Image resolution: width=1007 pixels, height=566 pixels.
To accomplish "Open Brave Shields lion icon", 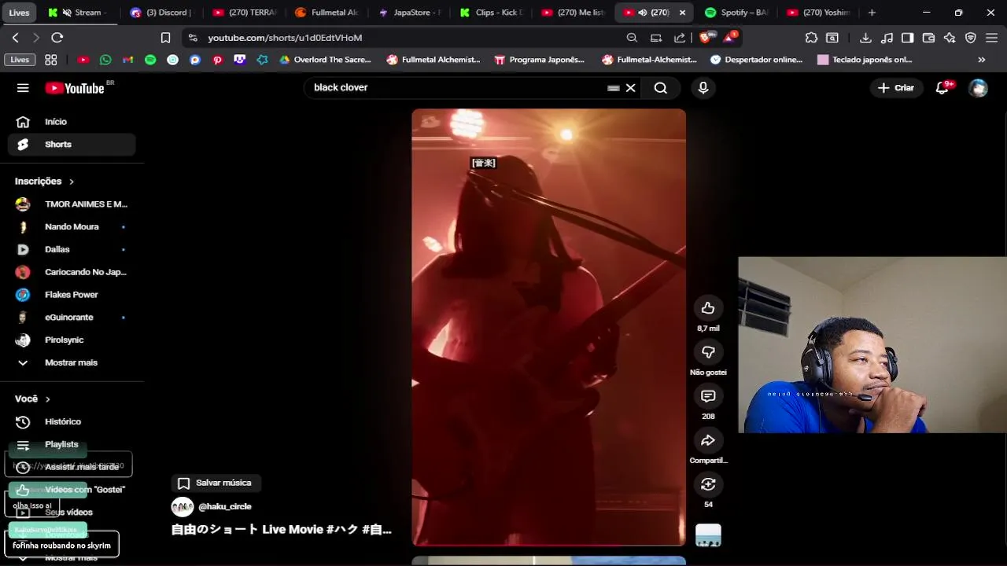I will pos(706,37).
